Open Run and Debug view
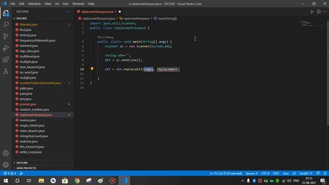 click(x=6, y=48)
